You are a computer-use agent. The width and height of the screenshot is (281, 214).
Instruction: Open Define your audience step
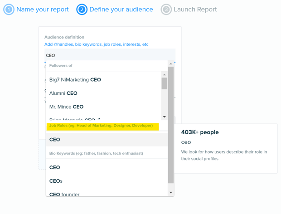(121, 10)
